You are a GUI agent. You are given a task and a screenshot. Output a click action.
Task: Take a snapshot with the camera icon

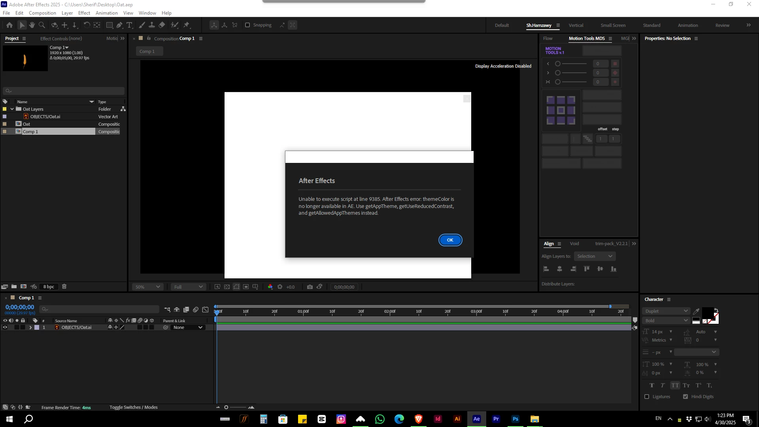coord(310,287)
